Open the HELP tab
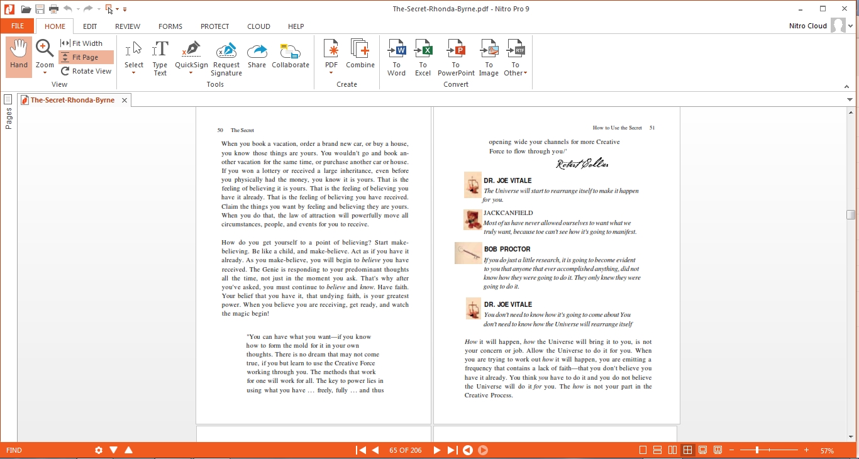859x459 pixels. 296,26
